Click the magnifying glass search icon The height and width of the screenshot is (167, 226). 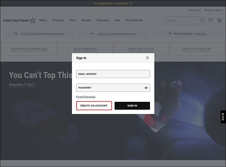pos(202,20)
